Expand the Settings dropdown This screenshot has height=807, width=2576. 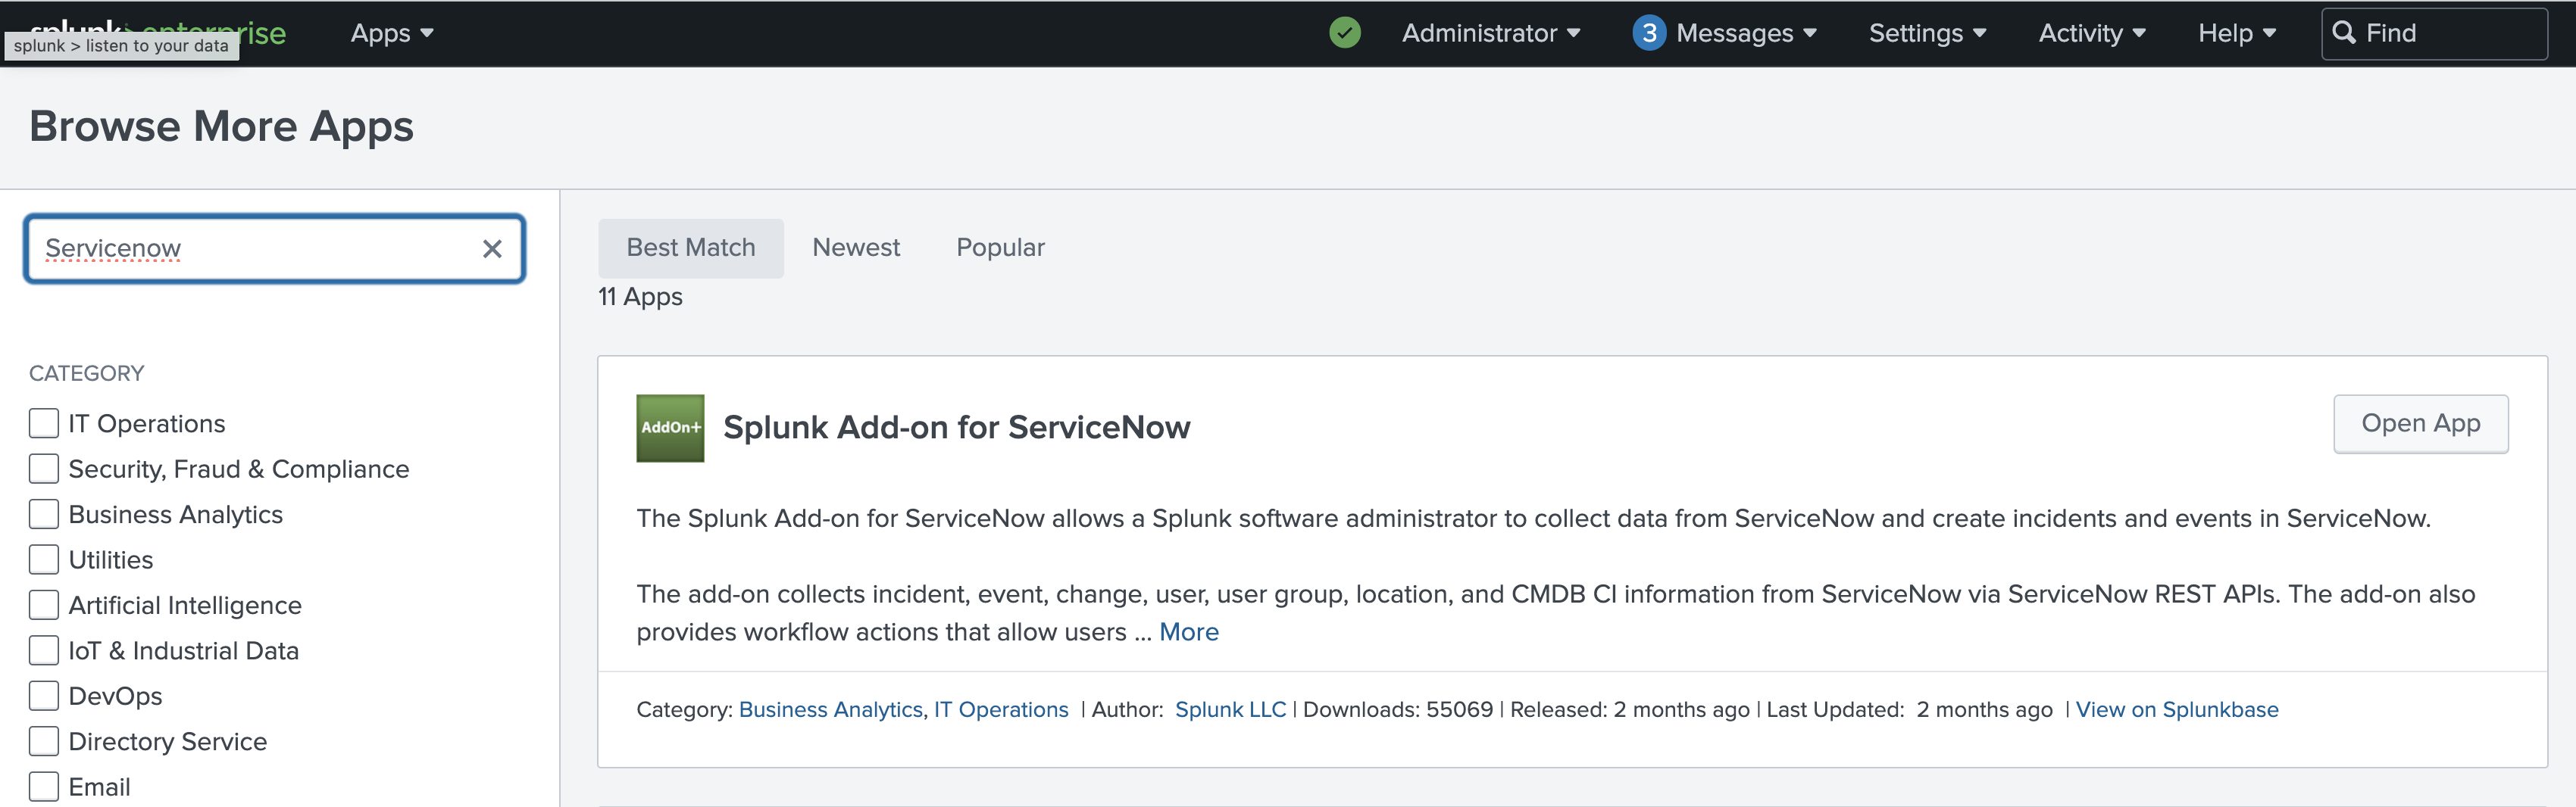click(1926, 32)
